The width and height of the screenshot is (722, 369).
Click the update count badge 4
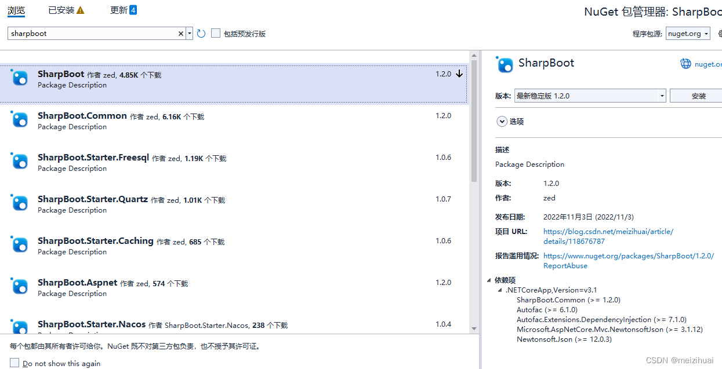(133, 10)
